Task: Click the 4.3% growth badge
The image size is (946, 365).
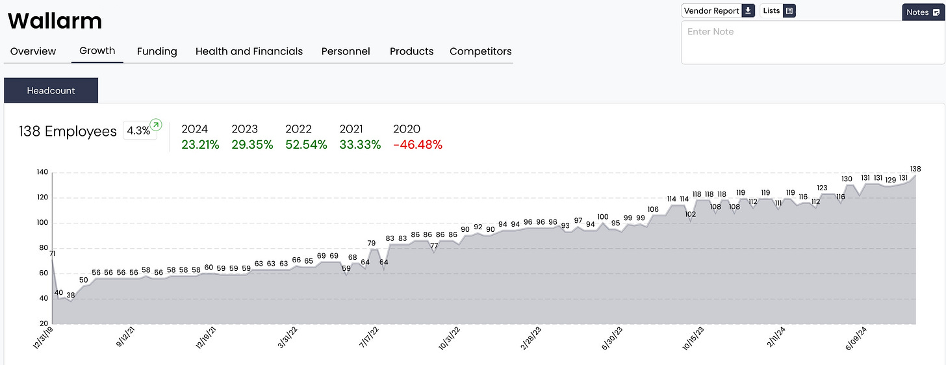Action: point(140,131)
